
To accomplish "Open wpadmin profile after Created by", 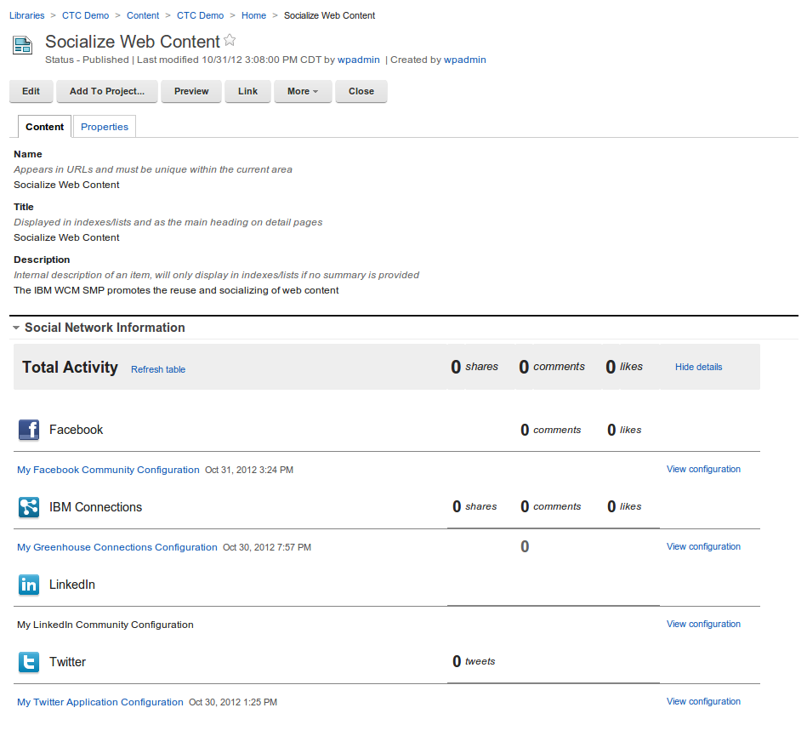I will 464,60.
